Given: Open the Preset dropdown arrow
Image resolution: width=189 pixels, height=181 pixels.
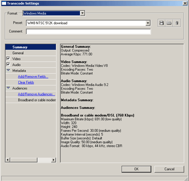Looking at the screenshot, I should pos(148,23).
